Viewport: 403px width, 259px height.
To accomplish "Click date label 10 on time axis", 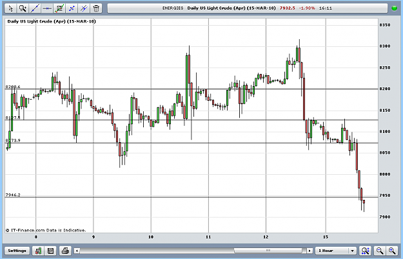I will click(151, 237).
